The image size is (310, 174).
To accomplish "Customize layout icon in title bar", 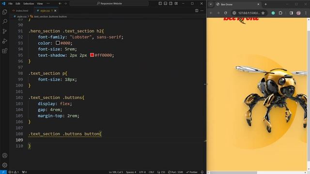I will click(176, 3).
